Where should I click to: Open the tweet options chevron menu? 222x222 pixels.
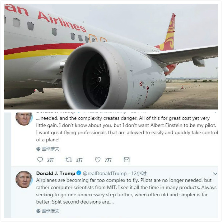pyautogui.click(x=215, y=174)
